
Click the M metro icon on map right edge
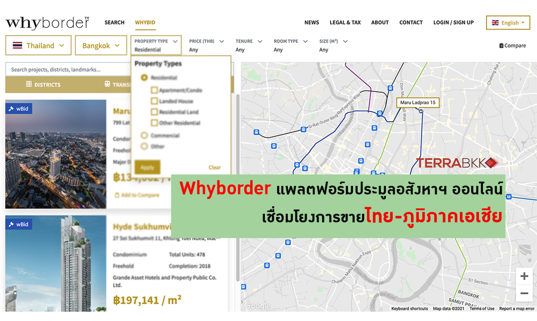(x=509, y=197)
